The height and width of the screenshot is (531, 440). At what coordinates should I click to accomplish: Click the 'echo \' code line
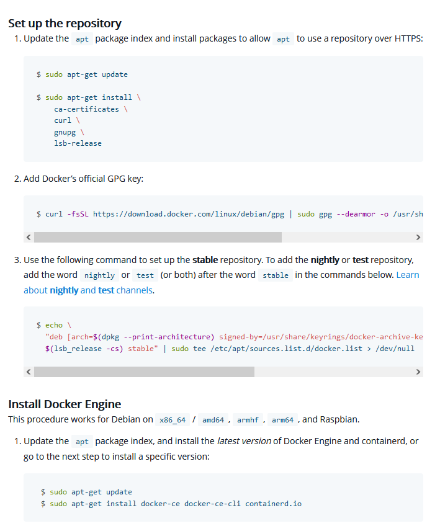(x=54, y=325)
